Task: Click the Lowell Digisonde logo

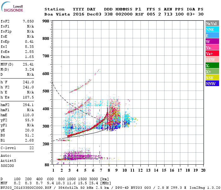Action: pos(12,7)
